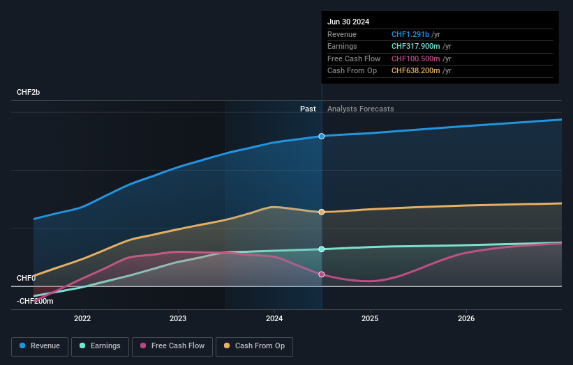Toggle the Cash From Op legend button
Image resolution: width=573 pixels, height=365 pixels.
click(x=254, y=346)
